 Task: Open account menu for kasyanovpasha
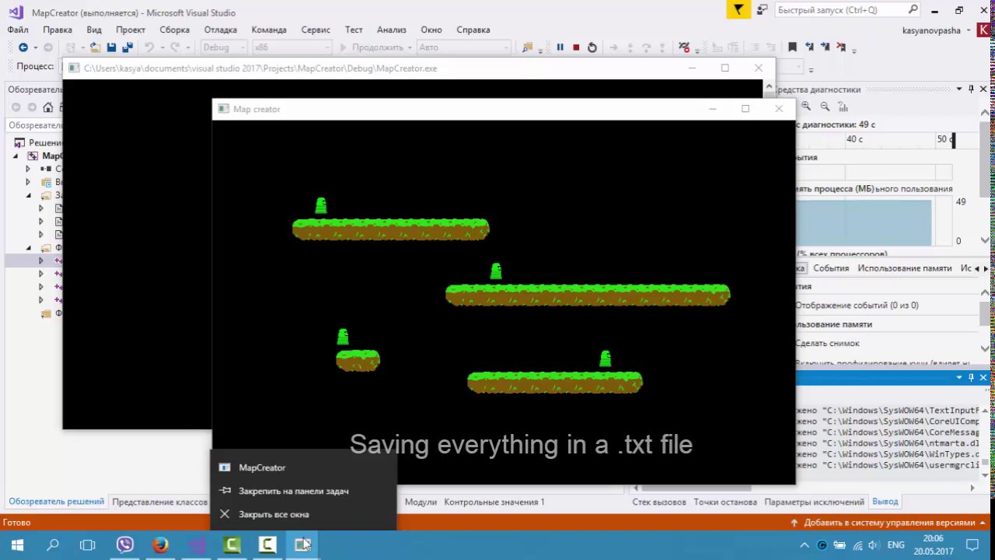point(937,30)
